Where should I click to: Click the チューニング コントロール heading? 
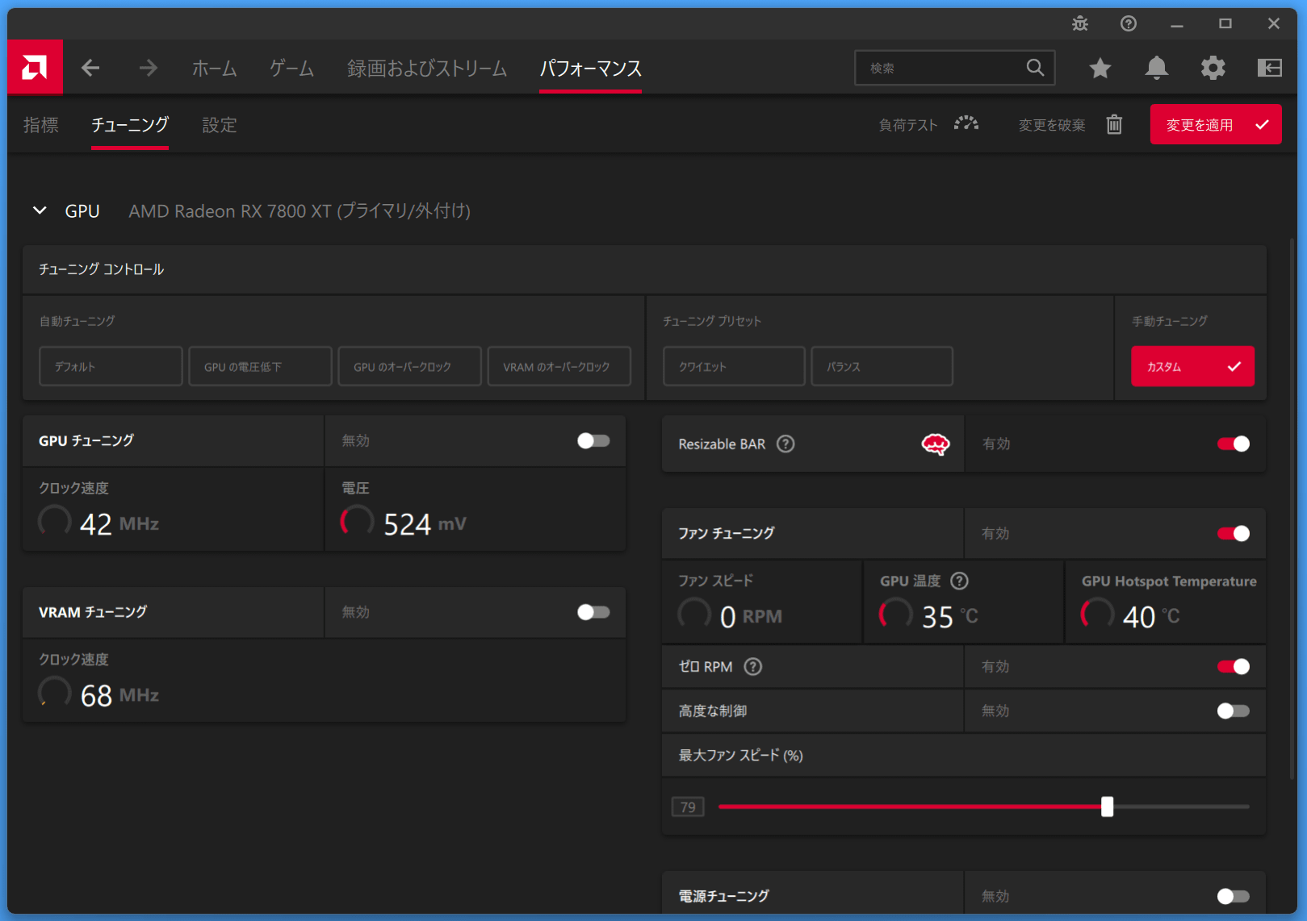101,269
